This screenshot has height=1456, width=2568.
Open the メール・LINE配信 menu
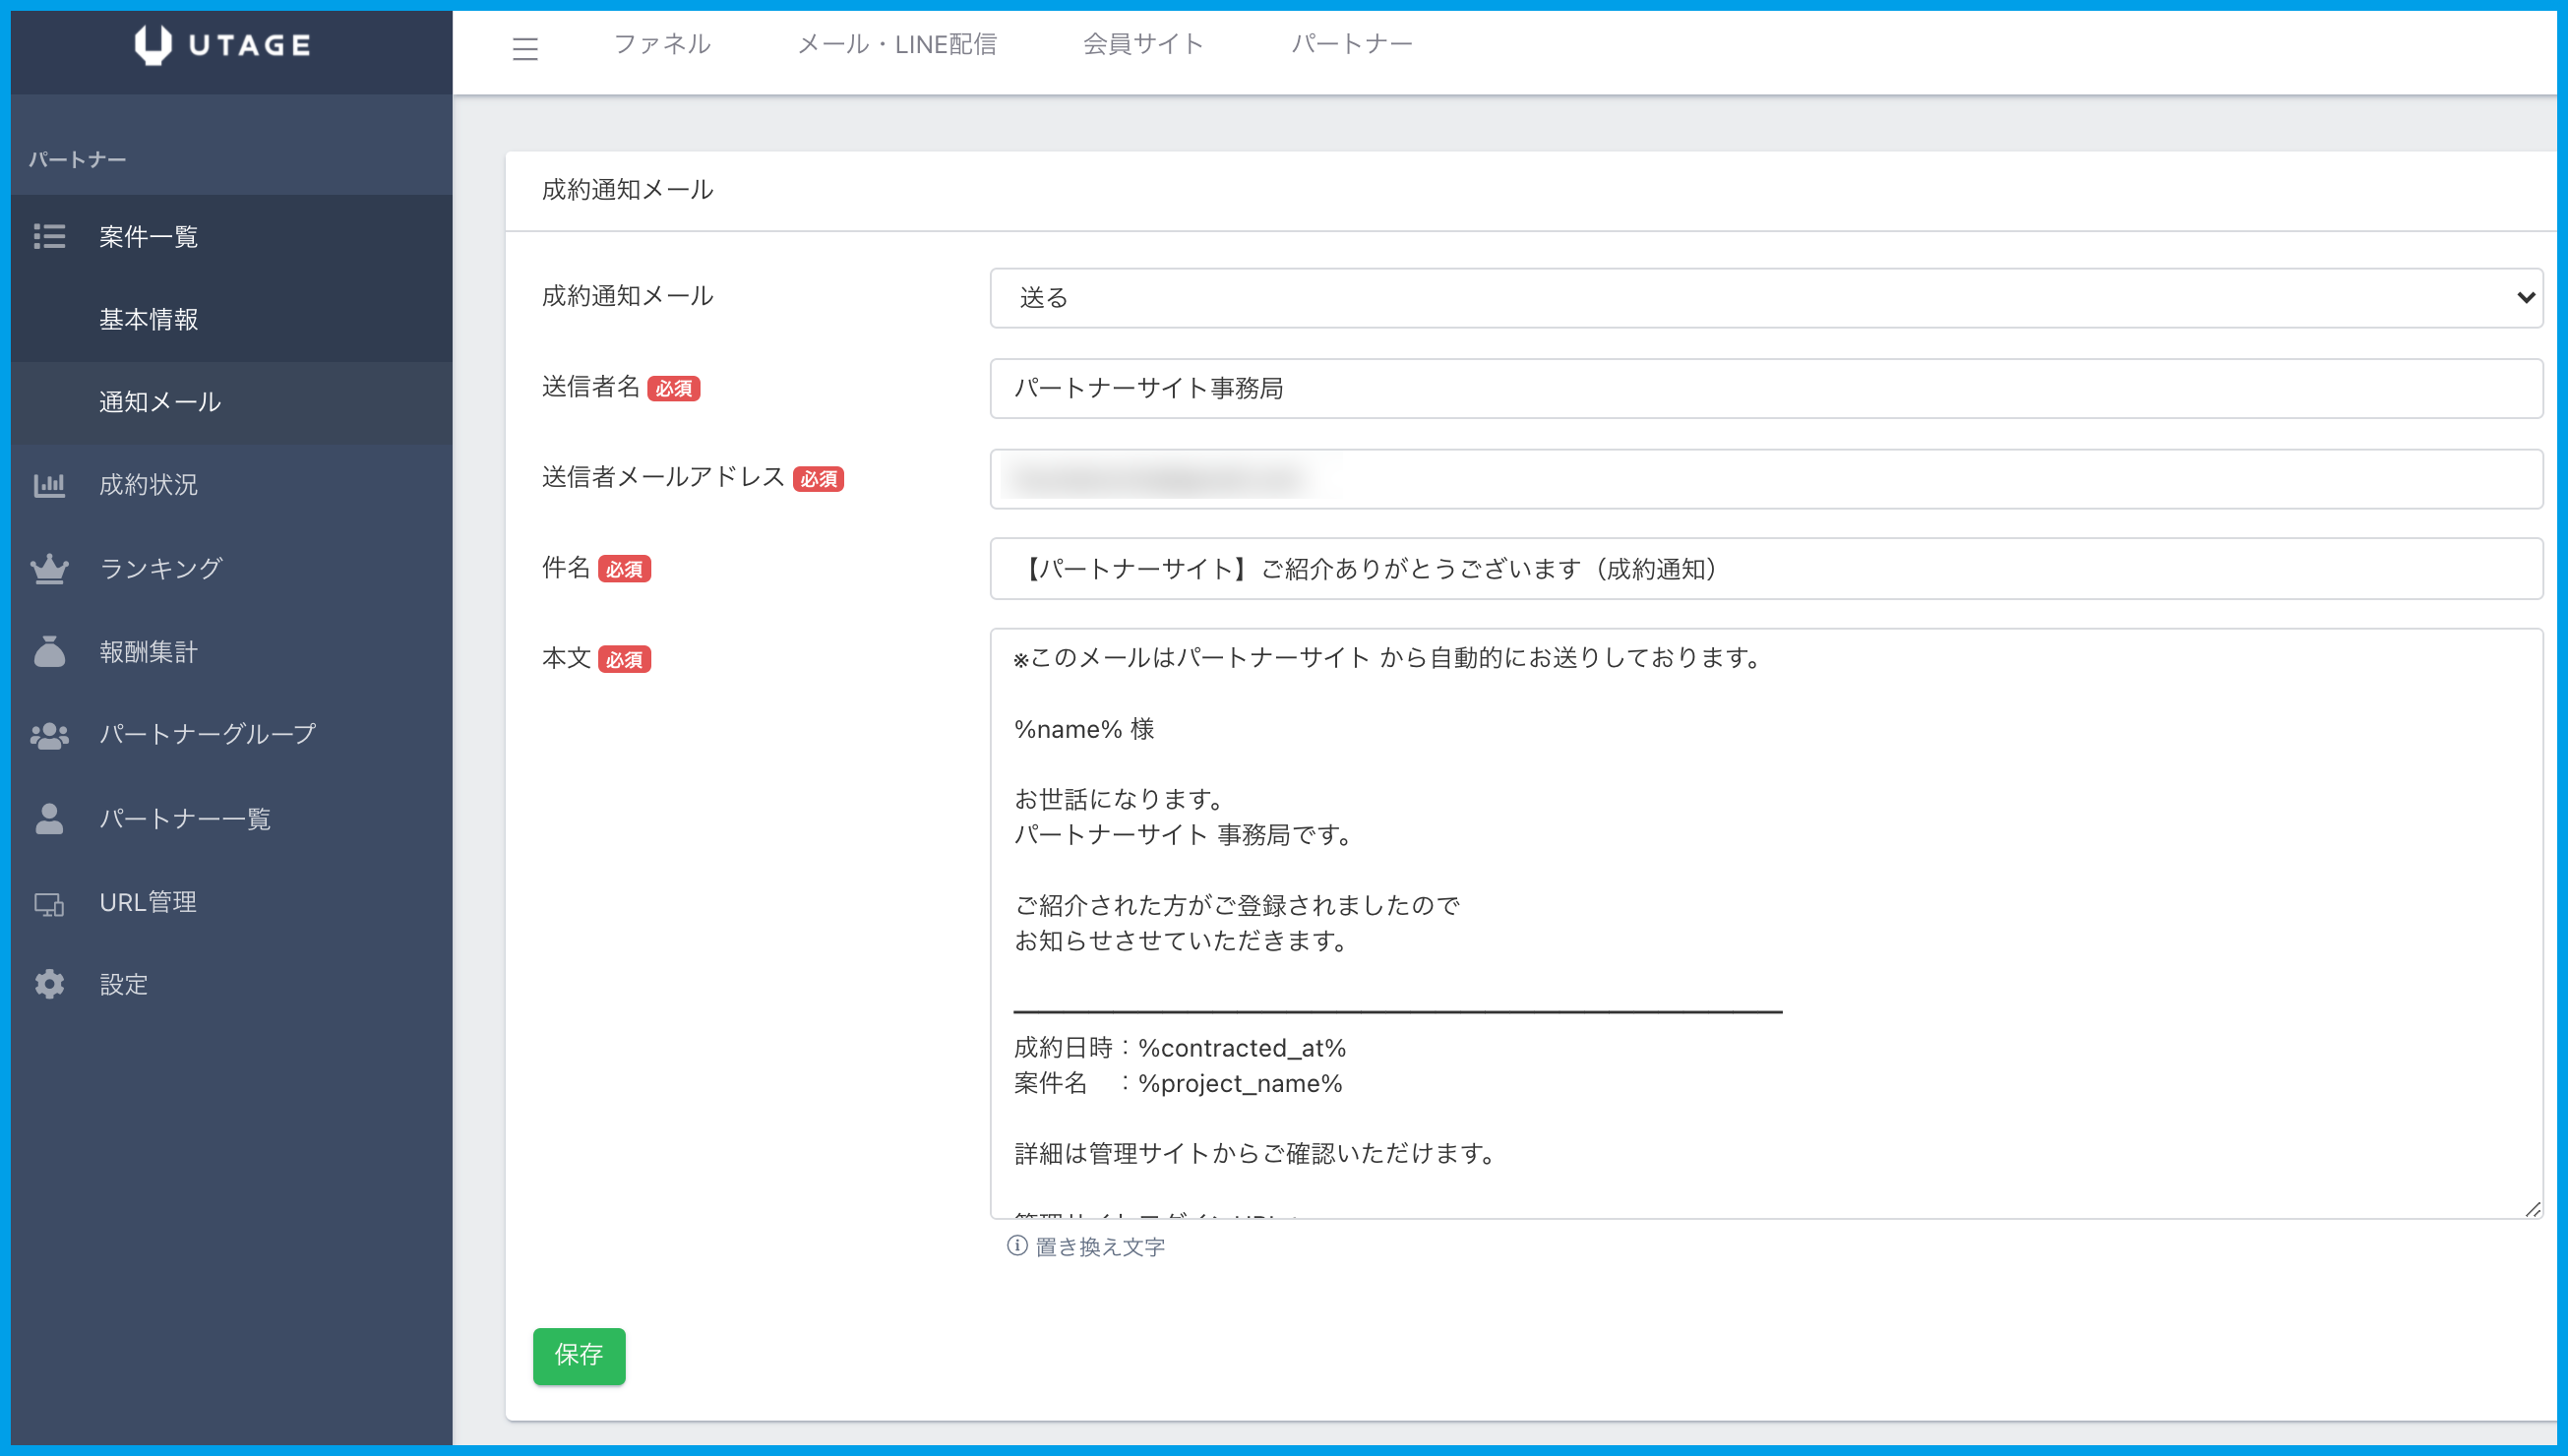(897, 44)
